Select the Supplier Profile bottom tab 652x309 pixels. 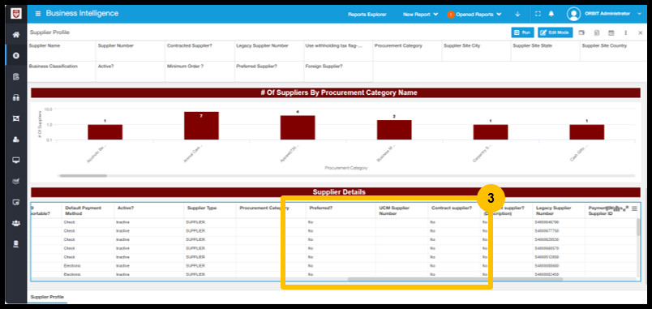click(47, 297)
